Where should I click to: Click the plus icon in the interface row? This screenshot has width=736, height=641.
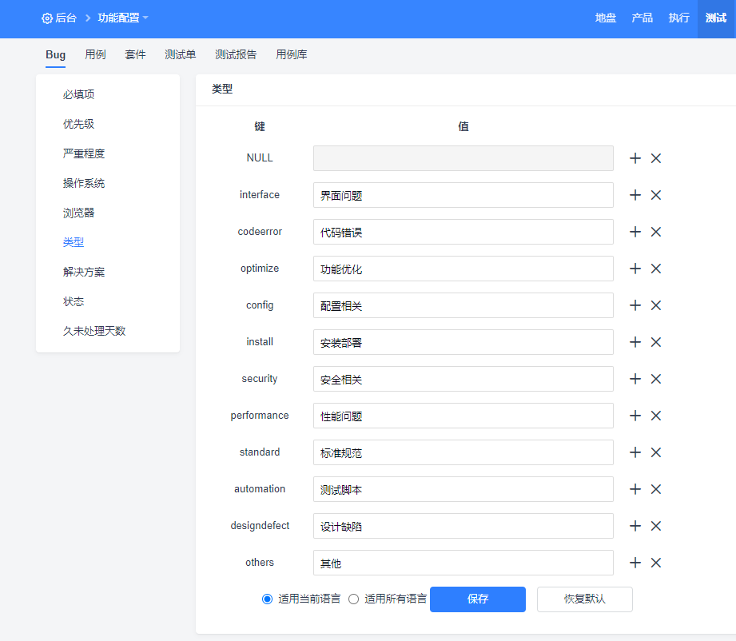point(635,195)
